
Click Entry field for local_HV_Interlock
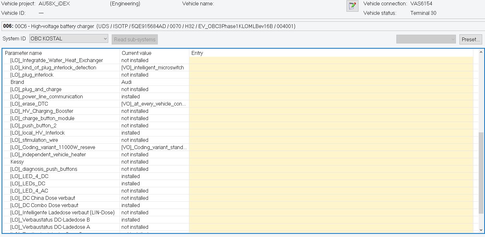(331, 133)
